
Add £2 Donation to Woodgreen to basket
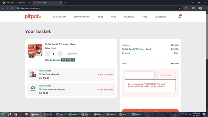point(105,90)
